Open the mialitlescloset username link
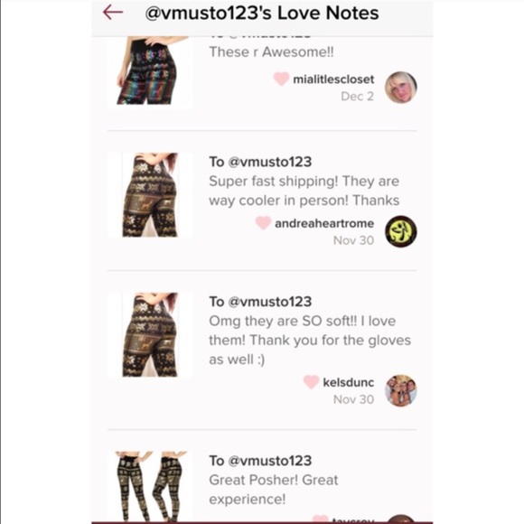 (x=333, y=80)
